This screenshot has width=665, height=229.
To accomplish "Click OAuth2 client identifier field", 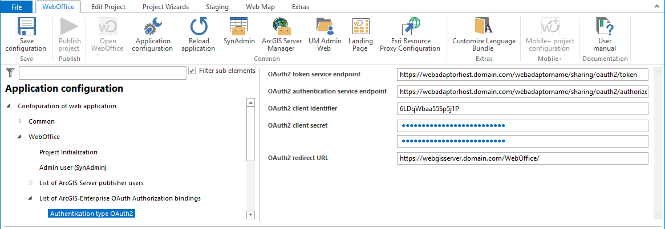I will coord(523,109).
